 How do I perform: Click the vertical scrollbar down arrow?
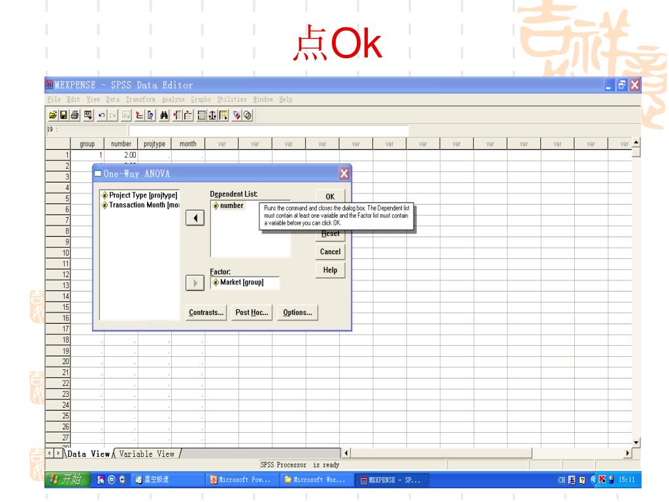(x=636, y=443)
